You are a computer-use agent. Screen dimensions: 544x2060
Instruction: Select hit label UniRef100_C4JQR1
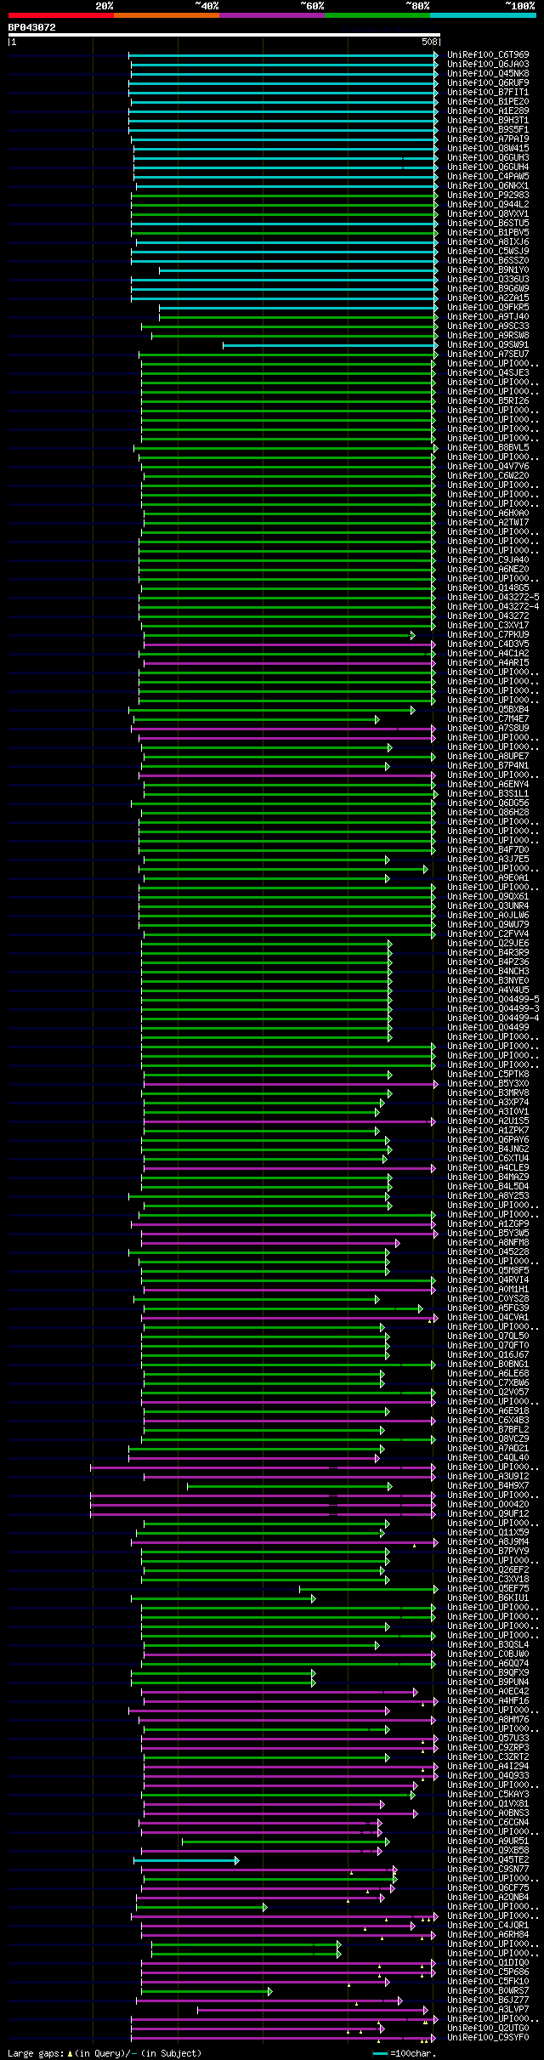coord(488,1926)
